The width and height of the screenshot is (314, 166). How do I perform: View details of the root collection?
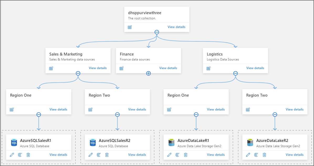[176, 27]
